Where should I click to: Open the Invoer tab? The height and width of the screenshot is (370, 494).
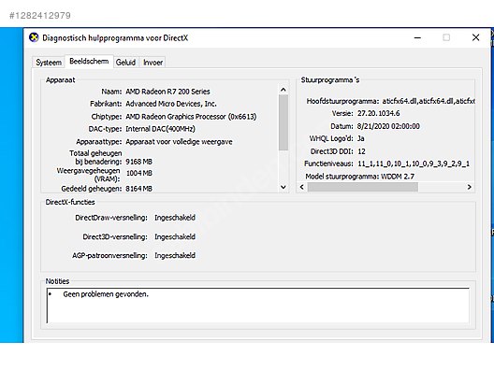tap(153, 63)
